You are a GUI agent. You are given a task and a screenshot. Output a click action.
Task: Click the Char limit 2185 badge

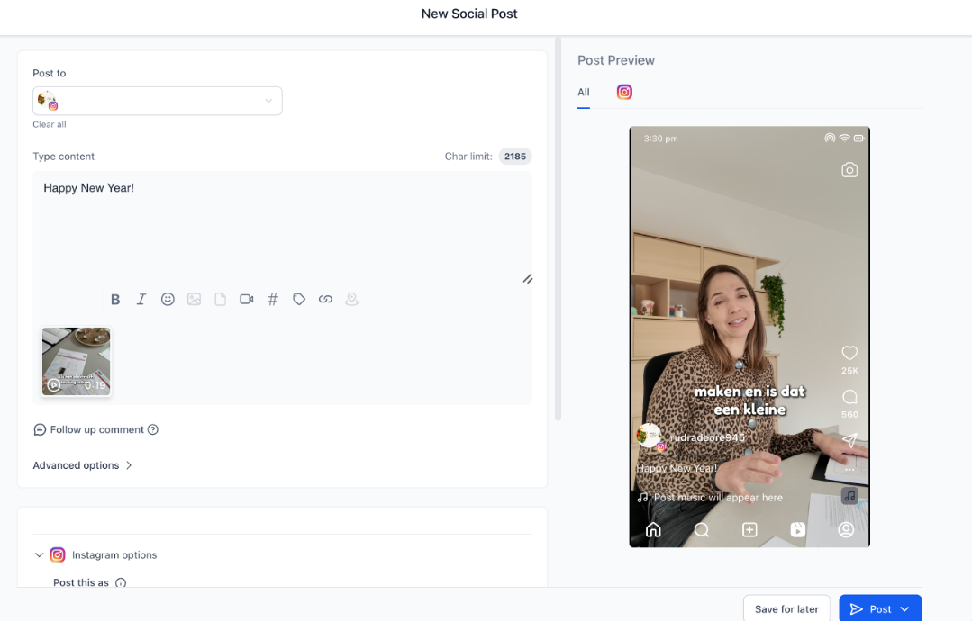click(x=515, y=157)
